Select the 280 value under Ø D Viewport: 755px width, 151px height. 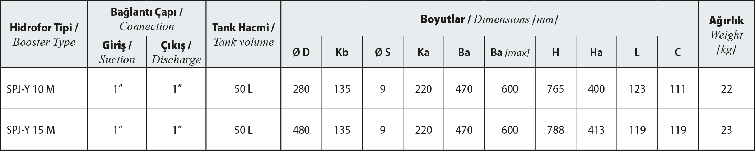coord(301,89)
